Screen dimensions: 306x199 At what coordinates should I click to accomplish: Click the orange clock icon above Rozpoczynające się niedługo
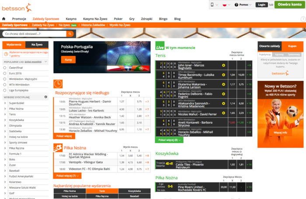pyautogui.click(x=58, y=84)
